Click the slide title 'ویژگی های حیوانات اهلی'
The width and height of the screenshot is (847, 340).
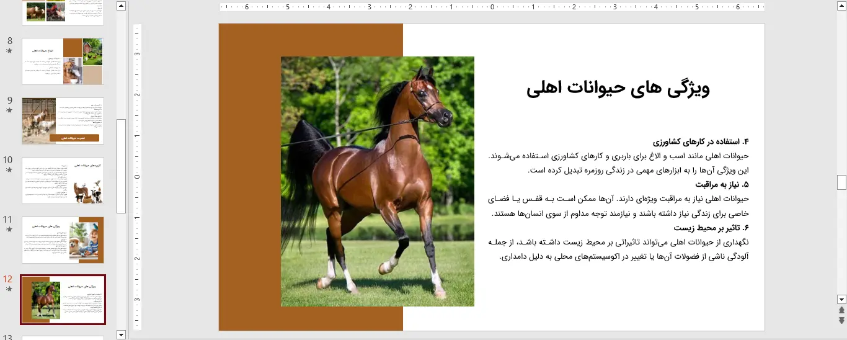tap(618, 89)
